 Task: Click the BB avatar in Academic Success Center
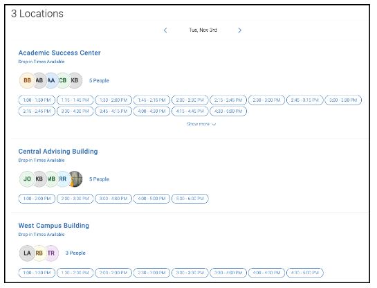tap(27, 80)
